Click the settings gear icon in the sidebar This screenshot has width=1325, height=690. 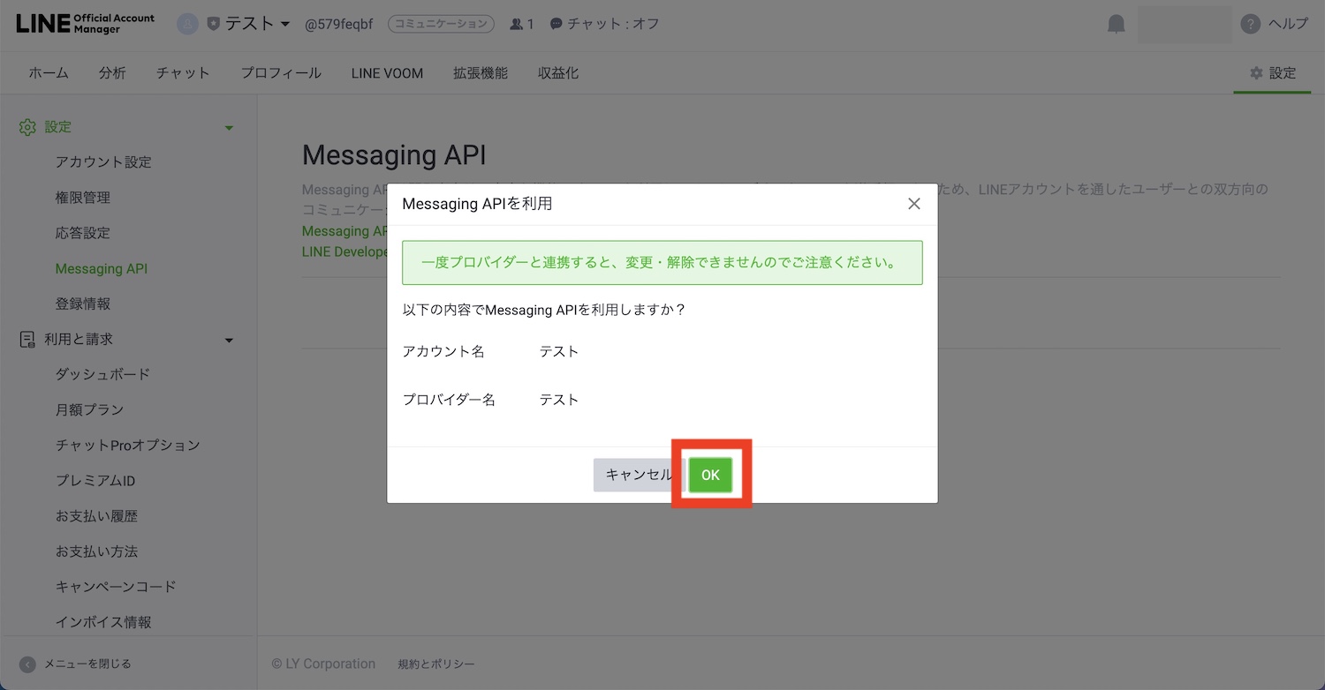[x=27, y=127]
